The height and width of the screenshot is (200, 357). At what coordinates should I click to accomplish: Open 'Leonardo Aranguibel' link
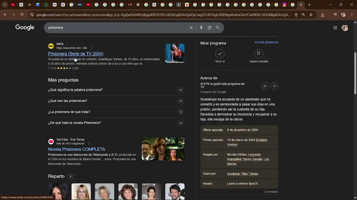pos(244,157)
